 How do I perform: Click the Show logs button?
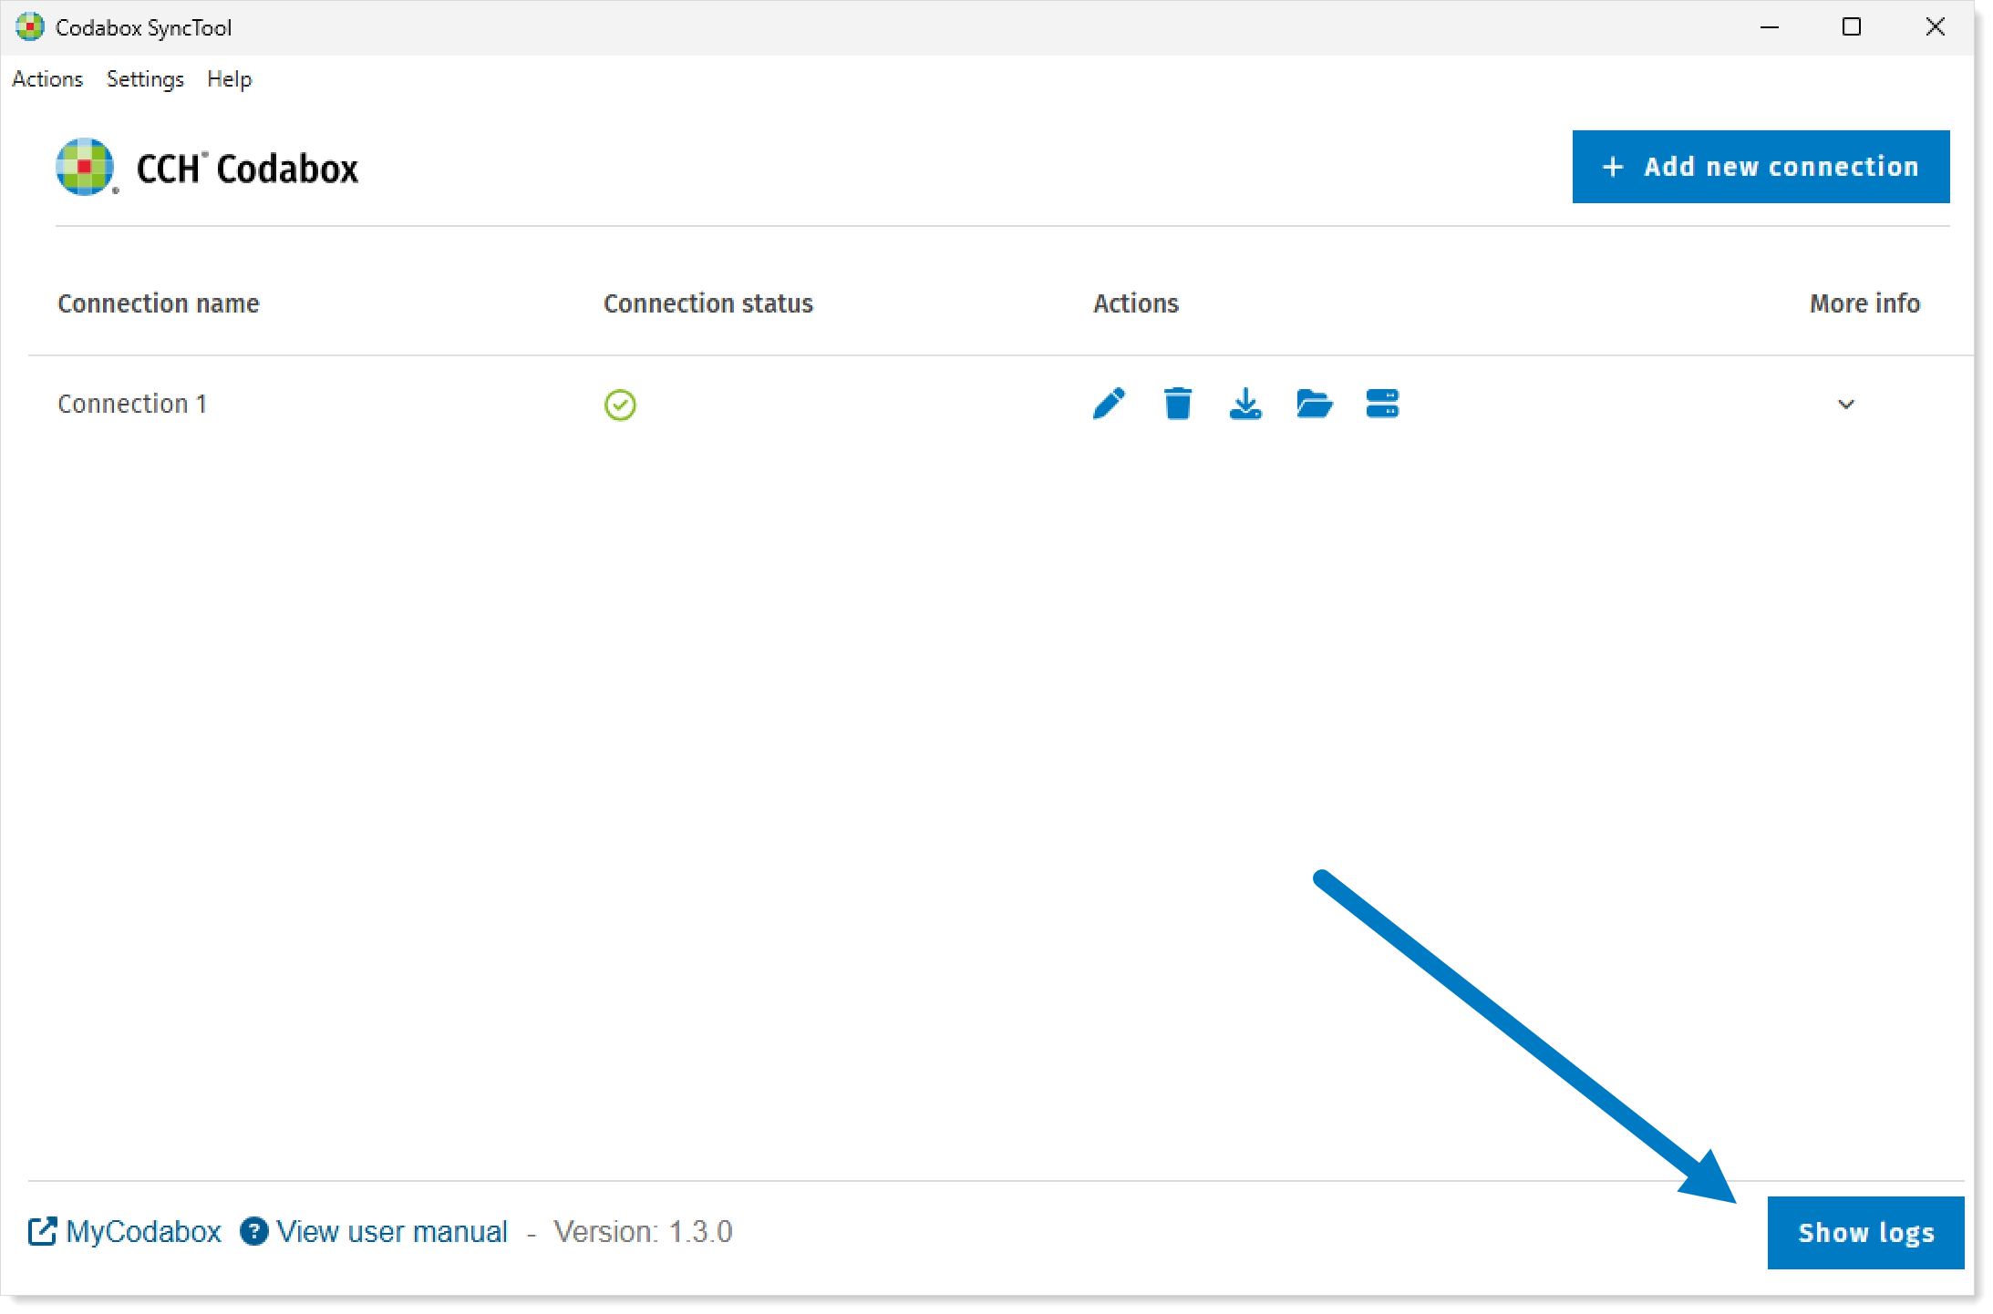(1865, 1232)
